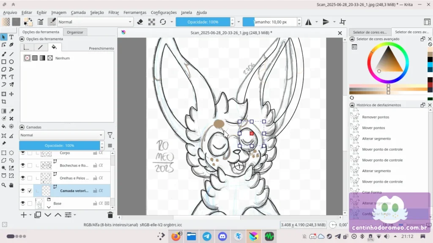Hide the Orelhas e Pelos layer
The image size is (433, 243).
click(23, 178)
